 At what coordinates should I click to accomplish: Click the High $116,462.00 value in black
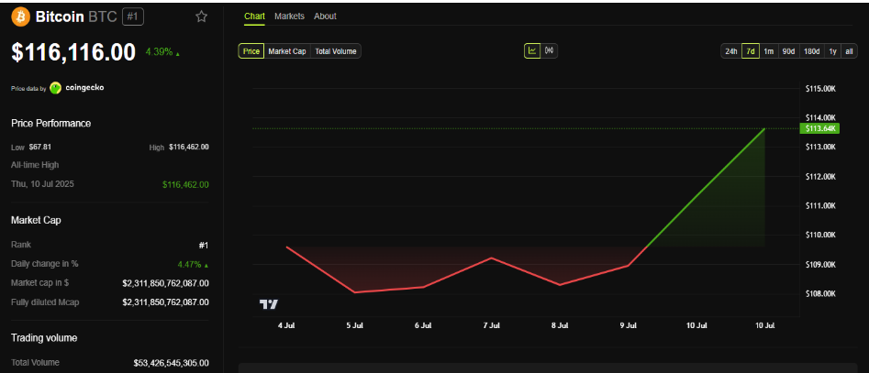(x=189, y=148)
